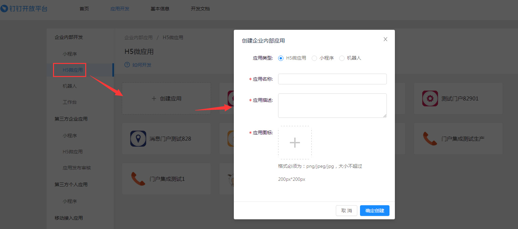This screenshot has width=518, height=229.
Task: Open 工作台 in the left sidebar
Action: coord(70,102)
